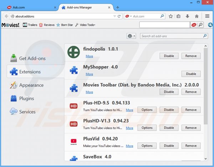Viewport: 214px width, 167px height.
Task: Click the PlusHD-V1.3 HD icon
Action: tap(73, 124)
